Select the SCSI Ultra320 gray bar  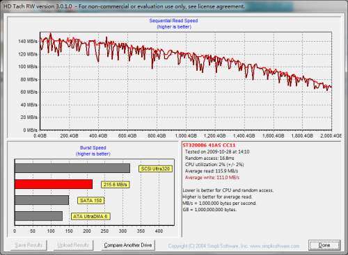tap(72, 168)
